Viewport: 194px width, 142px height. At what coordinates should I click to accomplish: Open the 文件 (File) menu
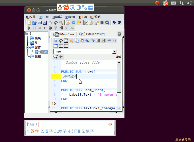click(x=31, y=17)
